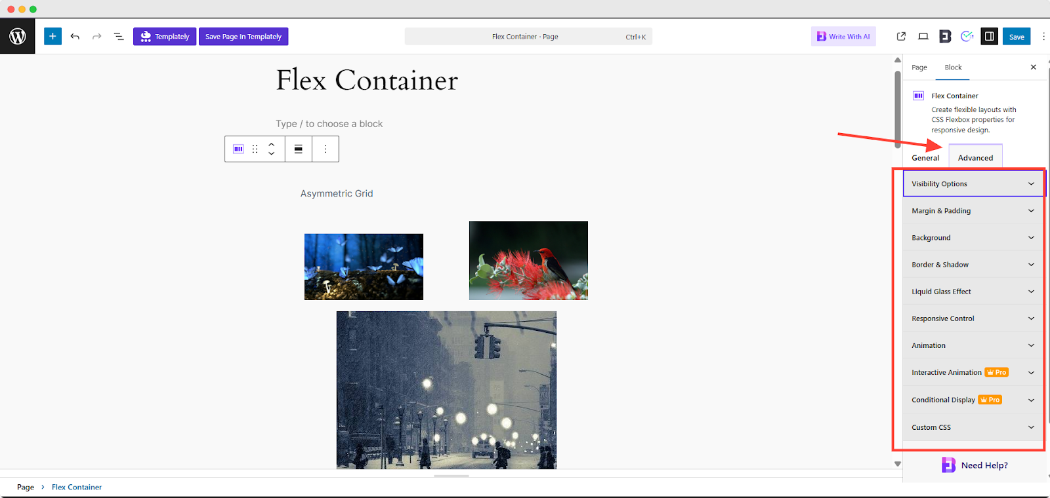Click Page in the bottom breadcrumb

pos(26,487)
